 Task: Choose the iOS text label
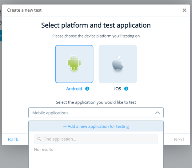118,89
